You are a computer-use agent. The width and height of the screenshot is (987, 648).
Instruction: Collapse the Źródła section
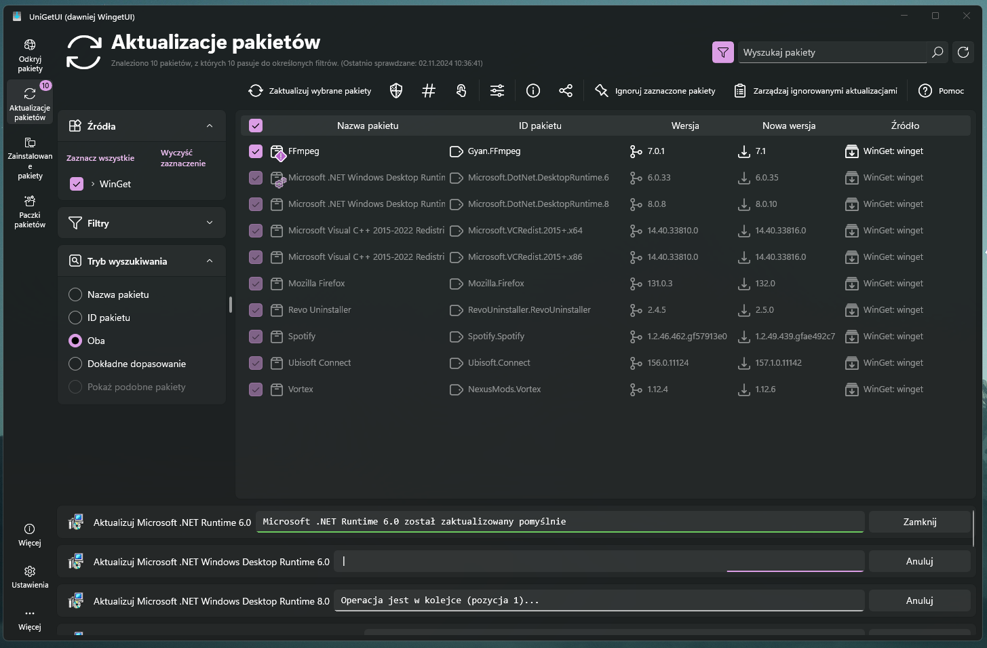[210, 126]
